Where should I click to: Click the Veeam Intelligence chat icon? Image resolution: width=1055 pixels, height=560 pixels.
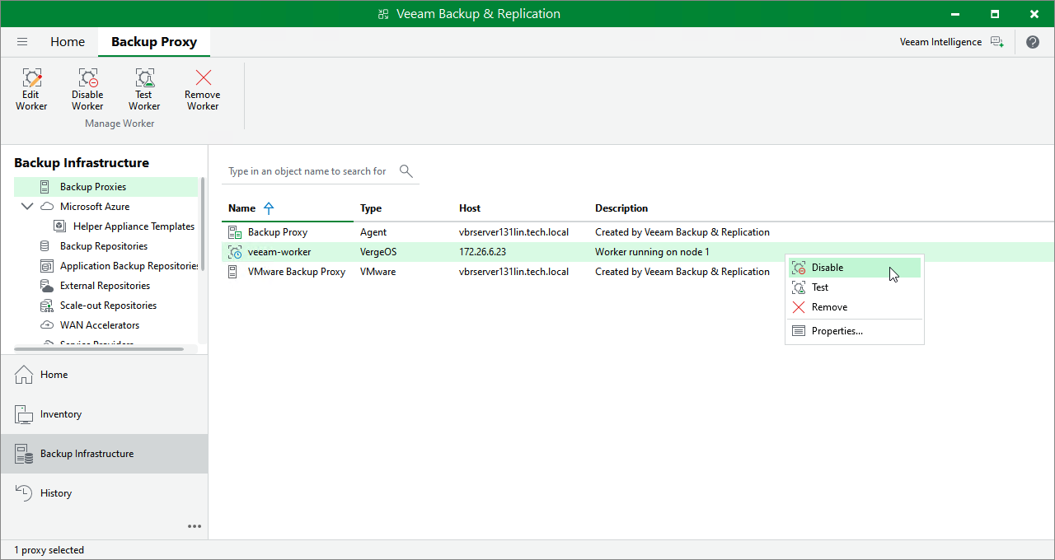[x=996, y=42]
